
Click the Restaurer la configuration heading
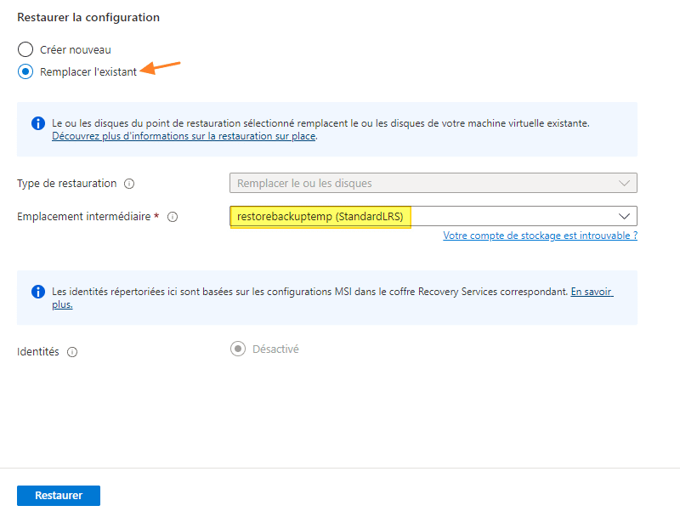(88, 17)
